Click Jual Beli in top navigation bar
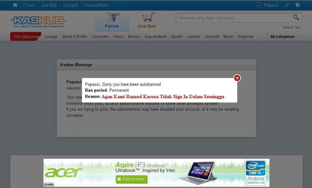Image resolution: width=312 pixels, height=188 pixels. click(x=49, y=5)
